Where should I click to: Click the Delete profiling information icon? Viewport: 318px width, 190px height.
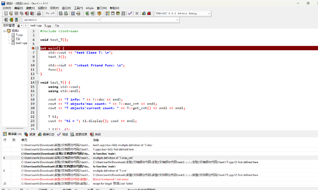149,13
